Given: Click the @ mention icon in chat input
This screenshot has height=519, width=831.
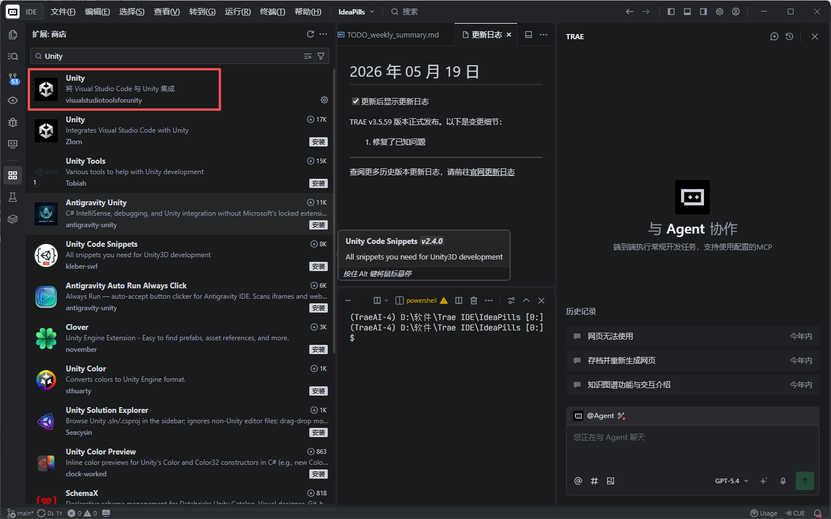Looking at the screenshot, I should click(578, 481).
